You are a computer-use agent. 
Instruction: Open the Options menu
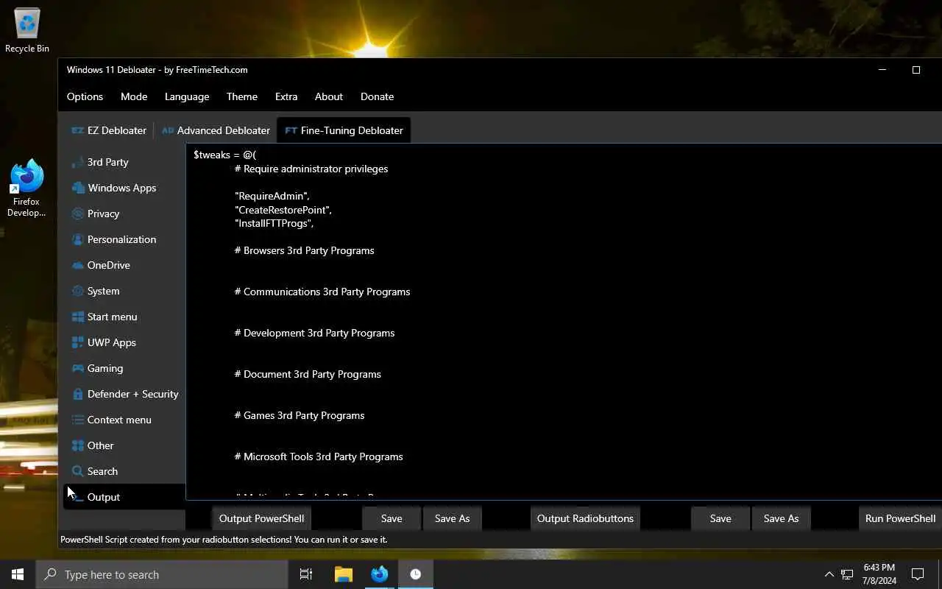pyautogui.click(x=85, y=96)
